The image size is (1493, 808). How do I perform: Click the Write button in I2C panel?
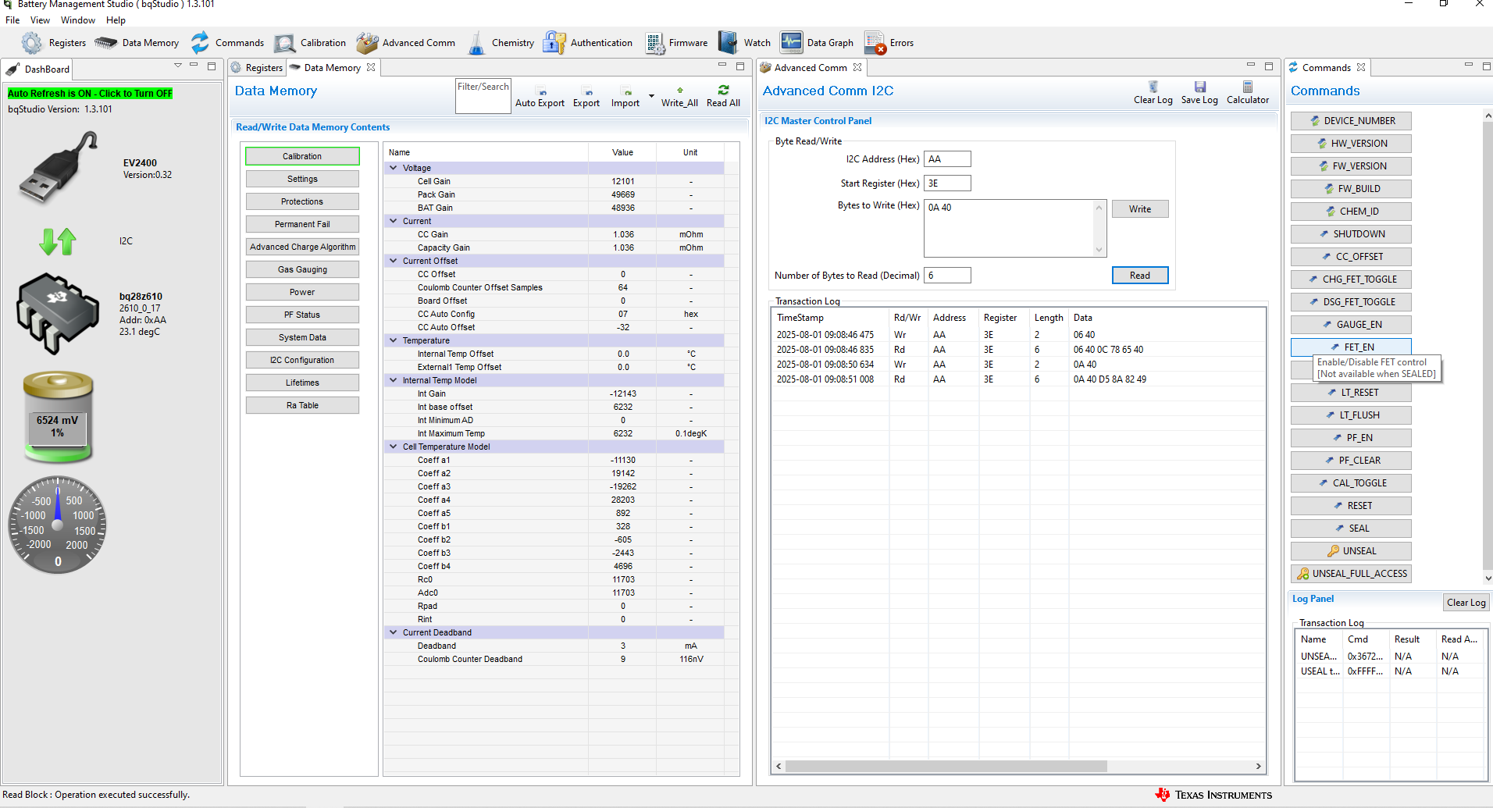1140,209
